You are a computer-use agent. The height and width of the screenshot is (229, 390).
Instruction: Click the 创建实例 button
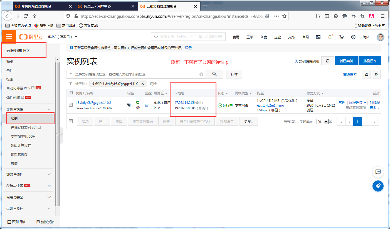coord(346,61)
